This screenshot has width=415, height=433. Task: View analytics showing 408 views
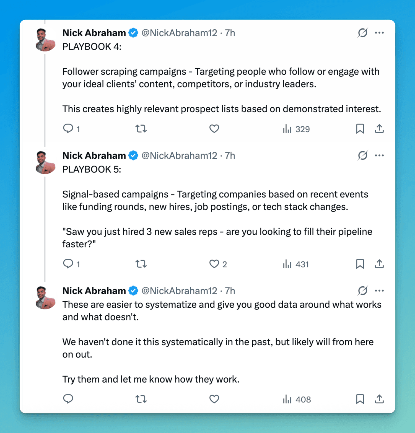tap(297, 399)
